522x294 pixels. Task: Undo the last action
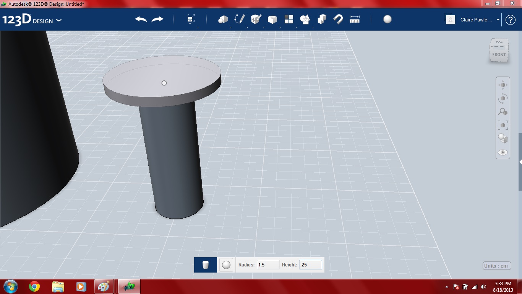[x=141, y=19]
